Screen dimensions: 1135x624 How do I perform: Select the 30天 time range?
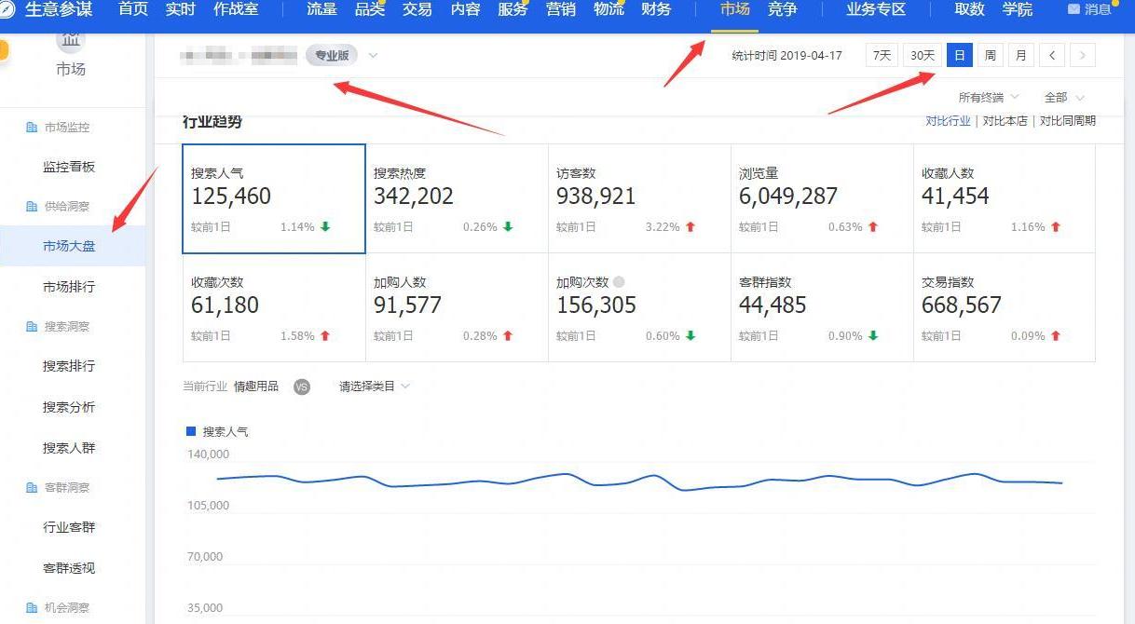coord(922,55)
